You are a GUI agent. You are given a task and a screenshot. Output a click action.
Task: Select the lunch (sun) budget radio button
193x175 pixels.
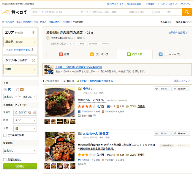tap(18, 90)
